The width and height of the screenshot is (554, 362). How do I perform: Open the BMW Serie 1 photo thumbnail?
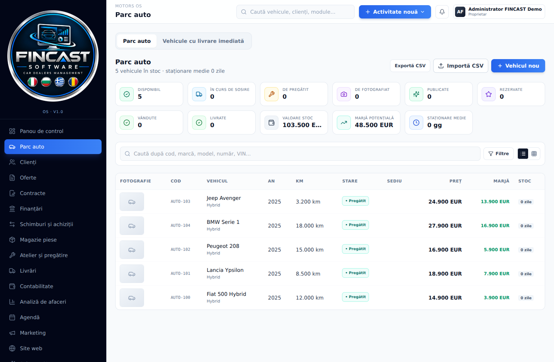click(x=132, y=226)
